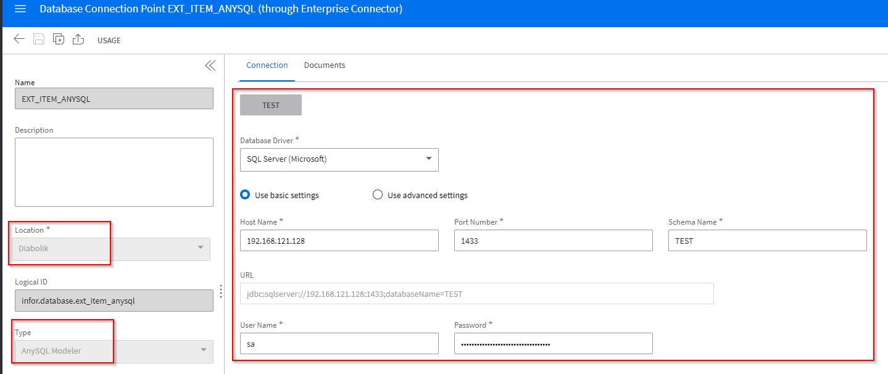
Task: Click the USAGE button
Action: (109, 40)
